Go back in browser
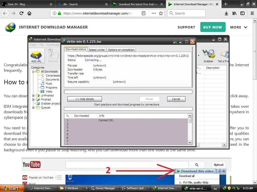Screen dimensions: 257x192 click(x=5, y=13)
